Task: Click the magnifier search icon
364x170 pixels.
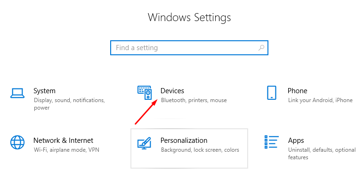Action: (x=261, y=48)
